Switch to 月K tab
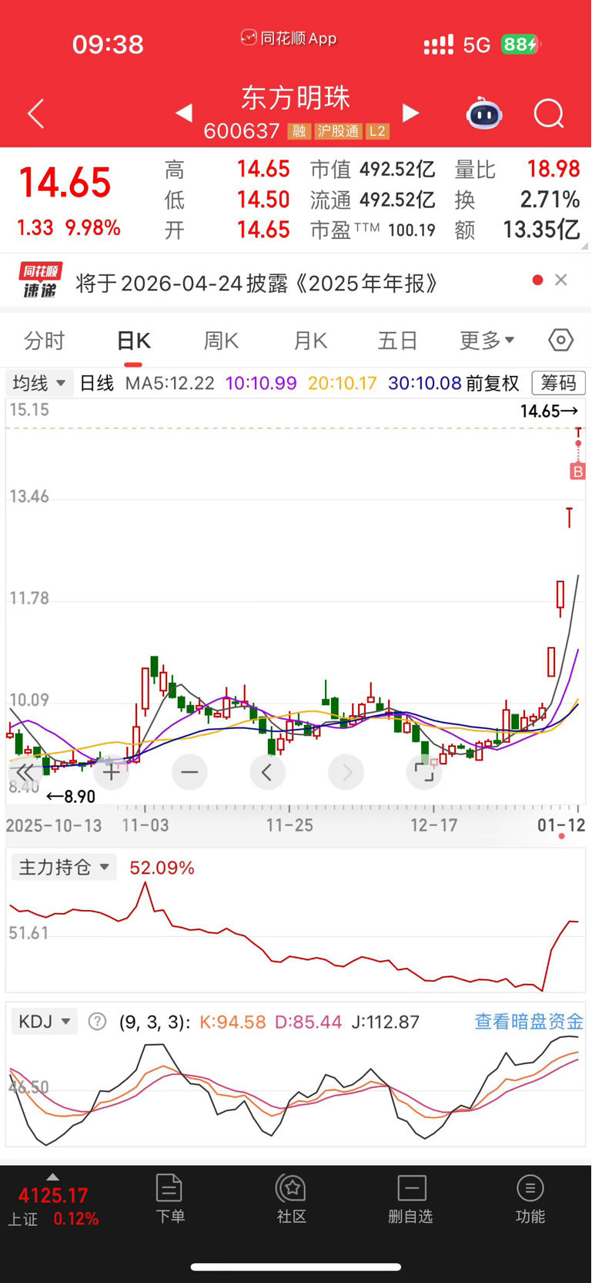Screen dimensions: 592x1283 310,341
